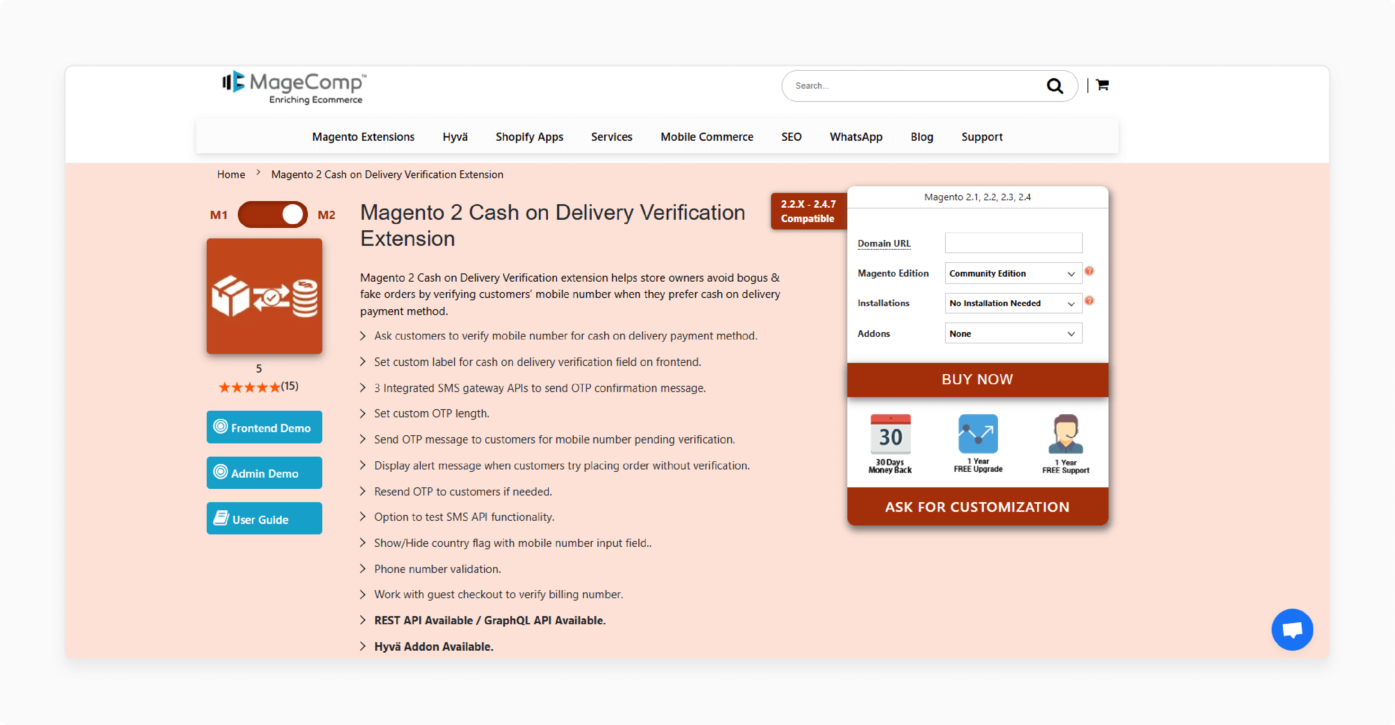Viewport: 1395px width, 725px height.
Task: Click ASK FOR CUSTOMIZATION button
Action: click(977, 506)
